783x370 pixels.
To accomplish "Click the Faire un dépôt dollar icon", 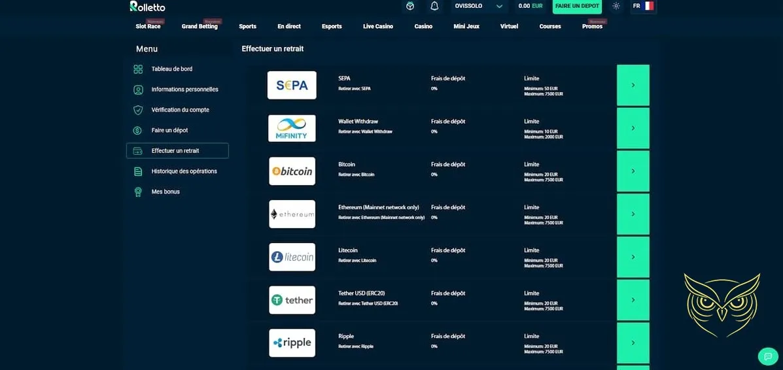I will 138,131.
